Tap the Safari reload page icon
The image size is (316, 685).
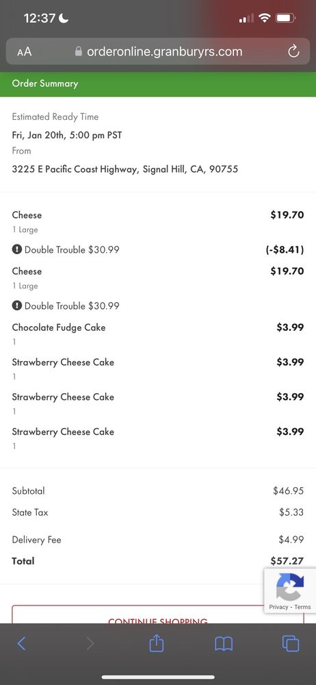coord(293,51)
